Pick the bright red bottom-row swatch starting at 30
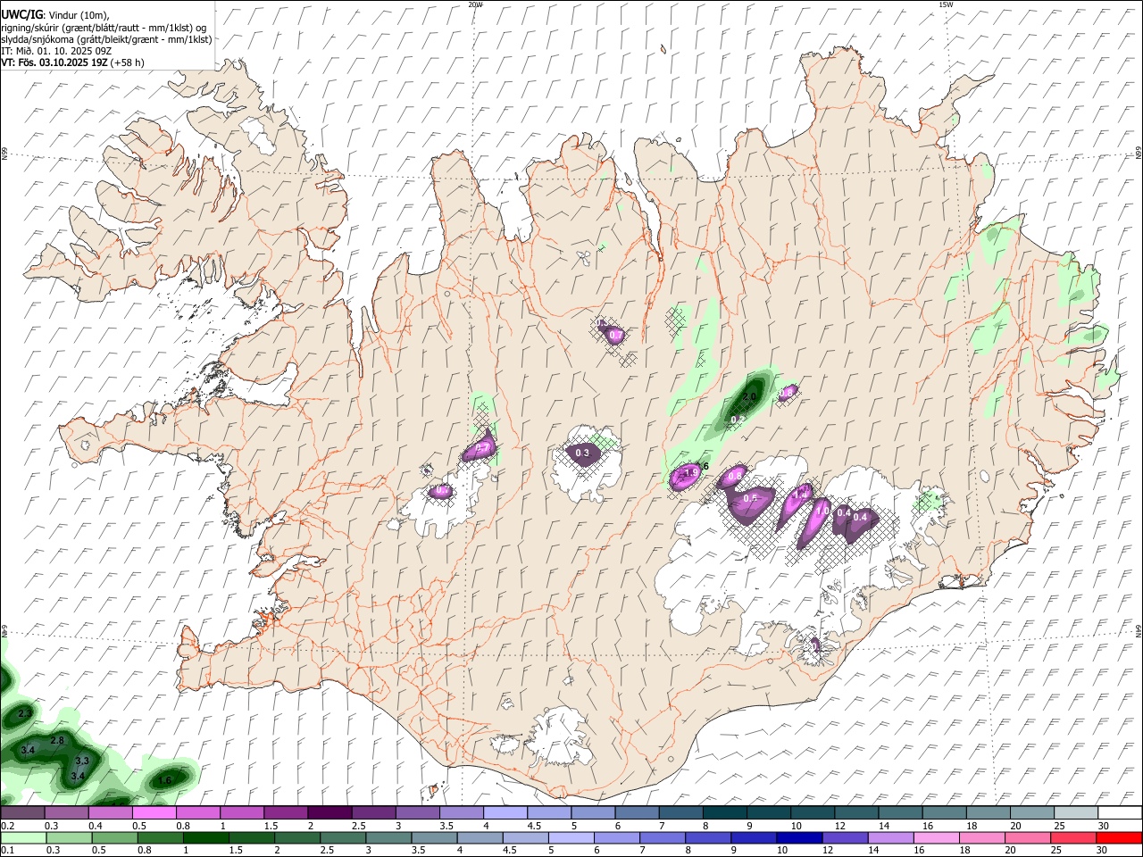 tap(1119, 837)
